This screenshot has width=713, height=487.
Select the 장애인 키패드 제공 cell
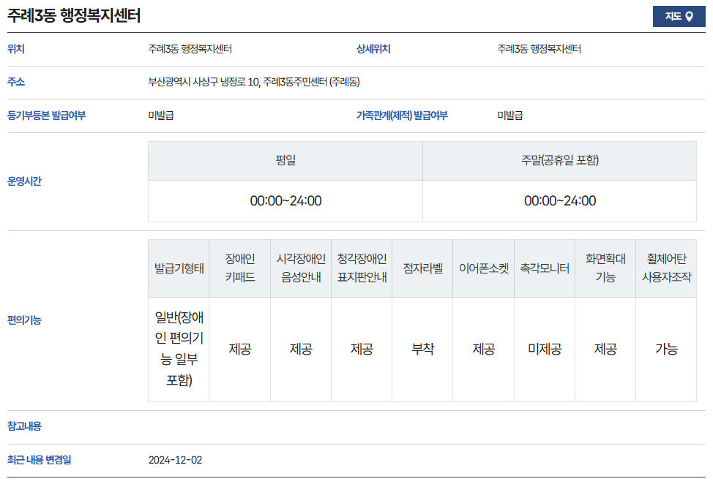241,348
